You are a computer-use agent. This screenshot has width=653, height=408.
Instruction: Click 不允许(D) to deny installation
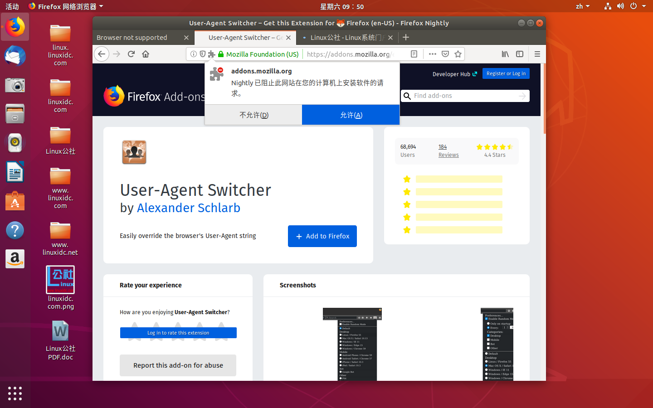[253, 115]
